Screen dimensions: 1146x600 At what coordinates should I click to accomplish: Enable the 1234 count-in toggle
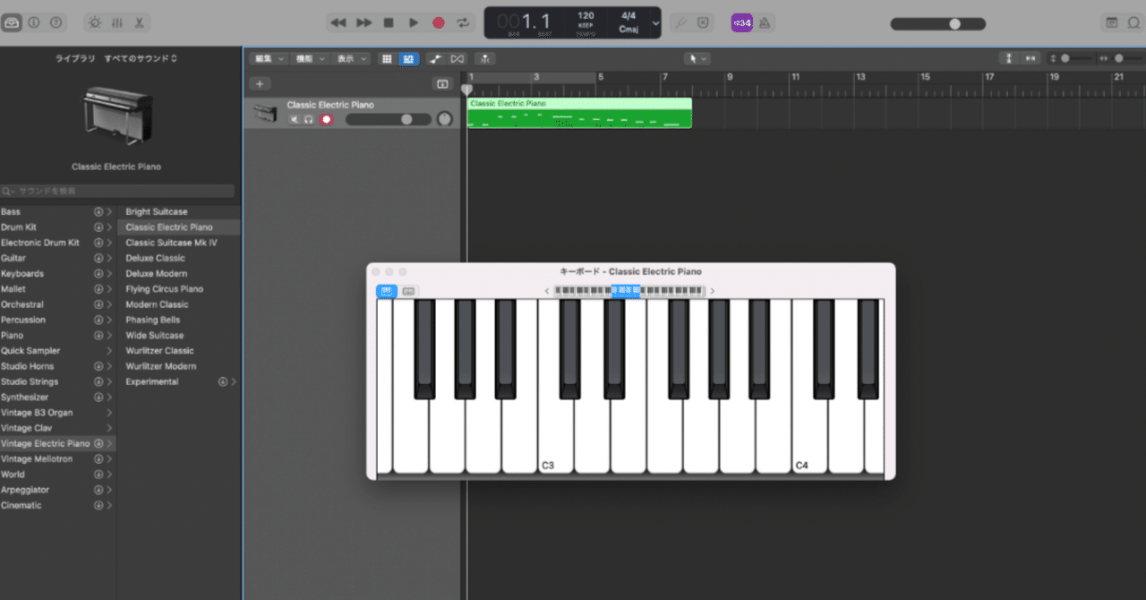[x=743, y=22]
